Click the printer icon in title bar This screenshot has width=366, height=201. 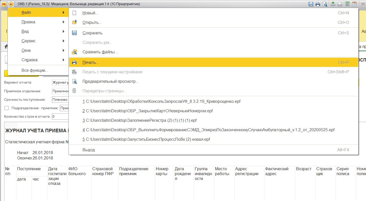click(x=318, y=4)
